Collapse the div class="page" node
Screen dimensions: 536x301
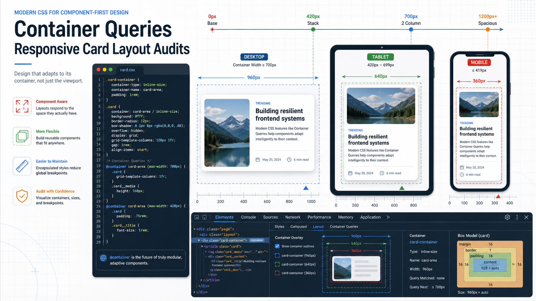[194, 229]
